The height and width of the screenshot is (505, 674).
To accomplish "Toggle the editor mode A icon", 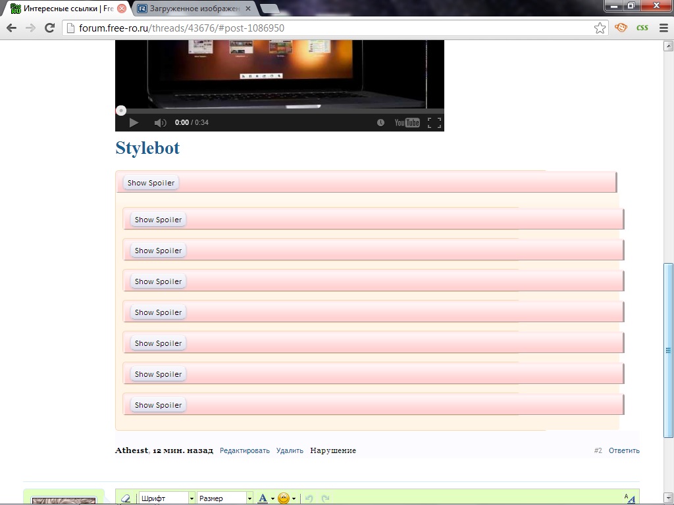I will click(630, 498).
